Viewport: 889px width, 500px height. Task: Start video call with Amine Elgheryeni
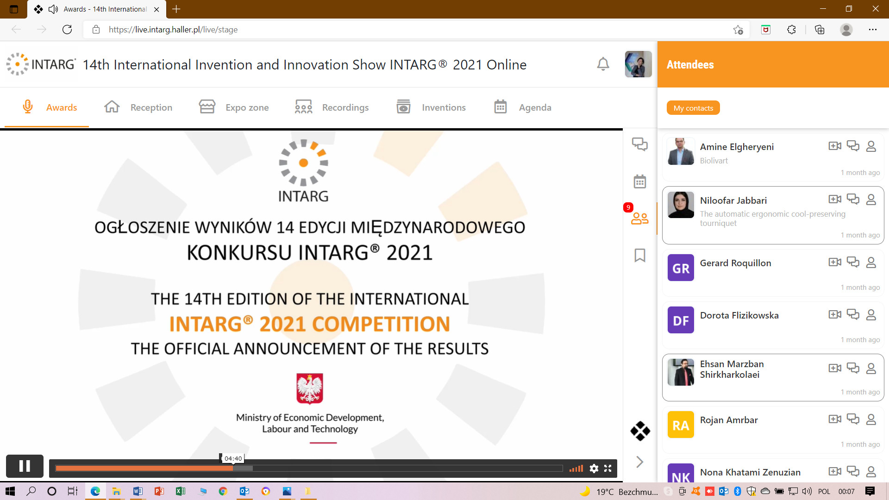point(835,146)
